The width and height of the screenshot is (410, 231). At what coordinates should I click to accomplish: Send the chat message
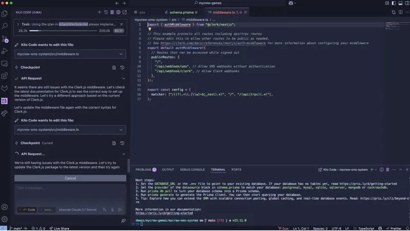[120, 209]
